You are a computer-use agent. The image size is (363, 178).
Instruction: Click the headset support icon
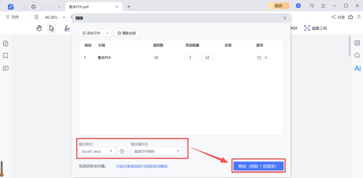tap(312, 6)
